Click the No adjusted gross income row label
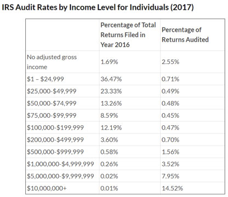The image size is (228, 197). [52, 62]
